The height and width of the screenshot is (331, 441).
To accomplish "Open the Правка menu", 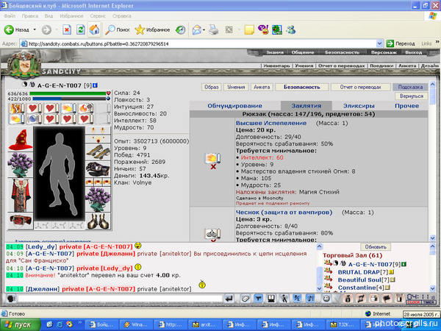I will click(x=30, y=16).
